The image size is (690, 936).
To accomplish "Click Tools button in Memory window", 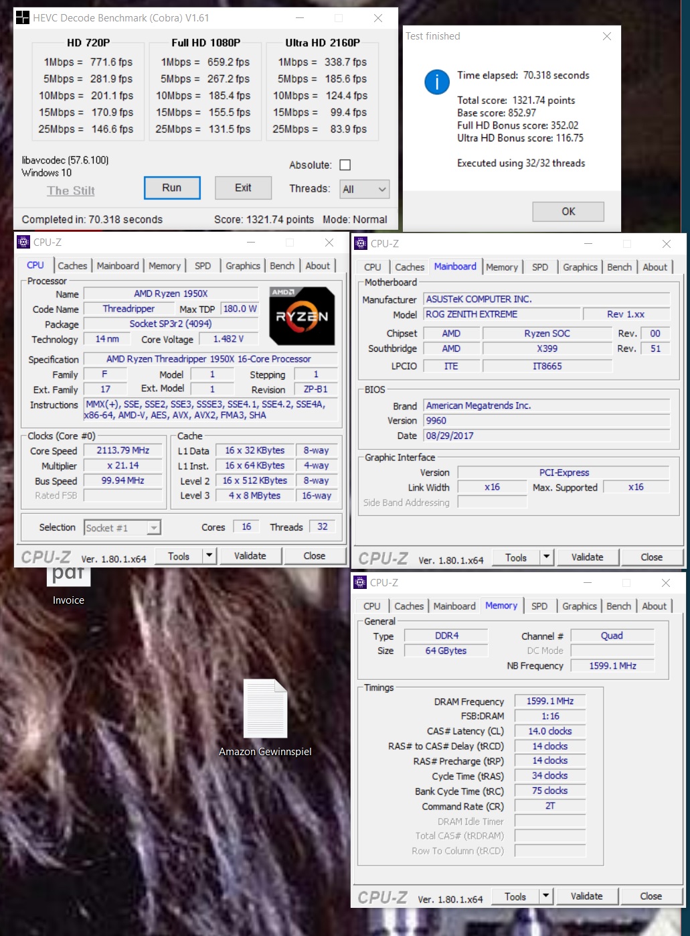I will coord(515,896).
